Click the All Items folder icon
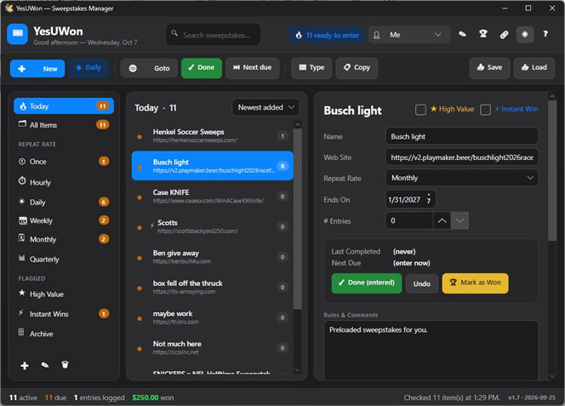 (22, 124)
